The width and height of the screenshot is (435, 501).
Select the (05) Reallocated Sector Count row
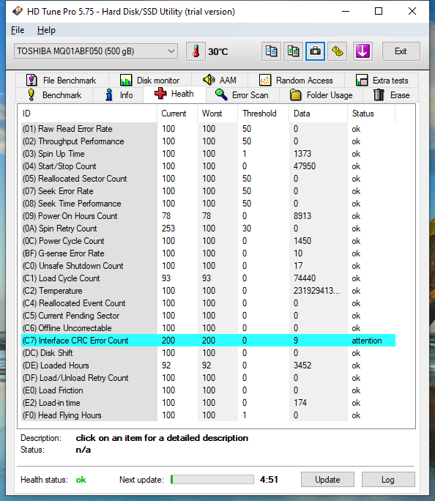208,179
